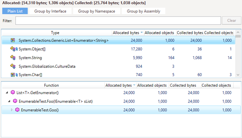Sort the type list by Collected bytes
Screen dimensions: 242x138
(190, 33)
